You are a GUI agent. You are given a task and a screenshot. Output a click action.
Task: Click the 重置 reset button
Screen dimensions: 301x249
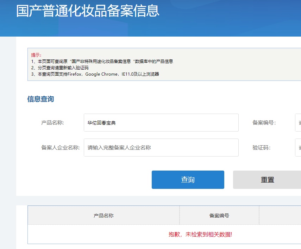point(266,179)
